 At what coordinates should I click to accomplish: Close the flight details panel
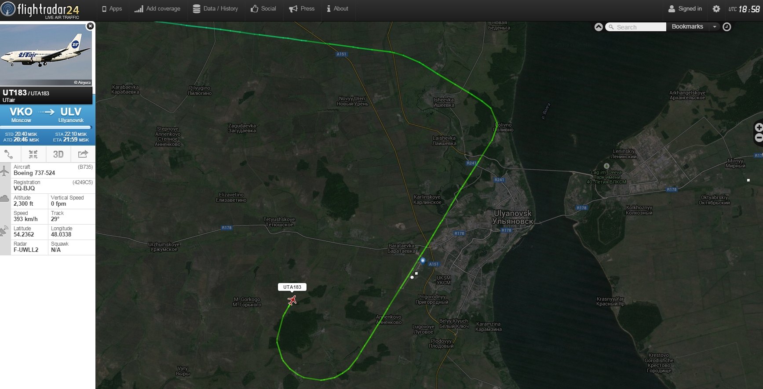[90, 26]
